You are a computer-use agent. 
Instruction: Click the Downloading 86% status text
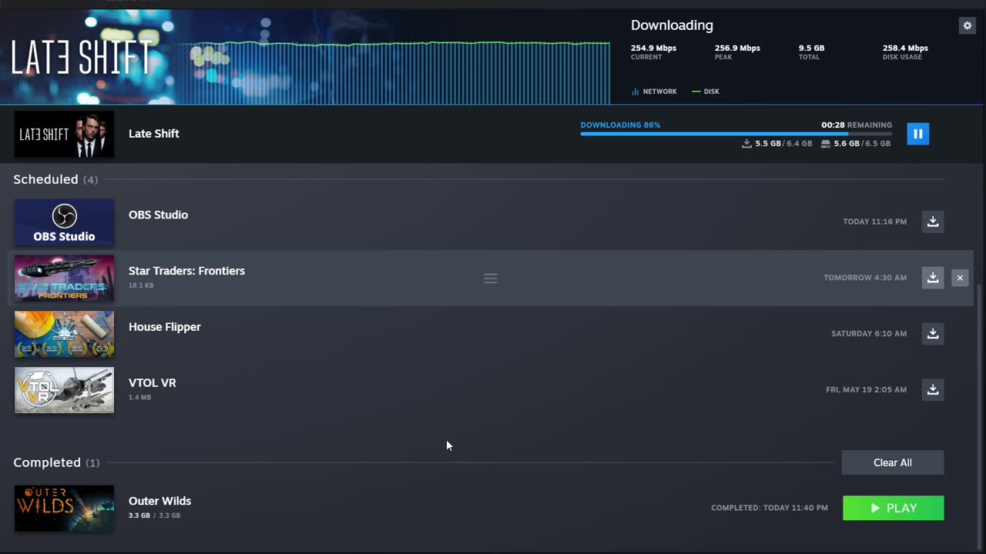pos(620,125)
